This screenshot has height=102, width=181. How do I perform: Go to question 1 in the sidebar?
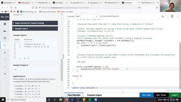(x=5, y=45)
